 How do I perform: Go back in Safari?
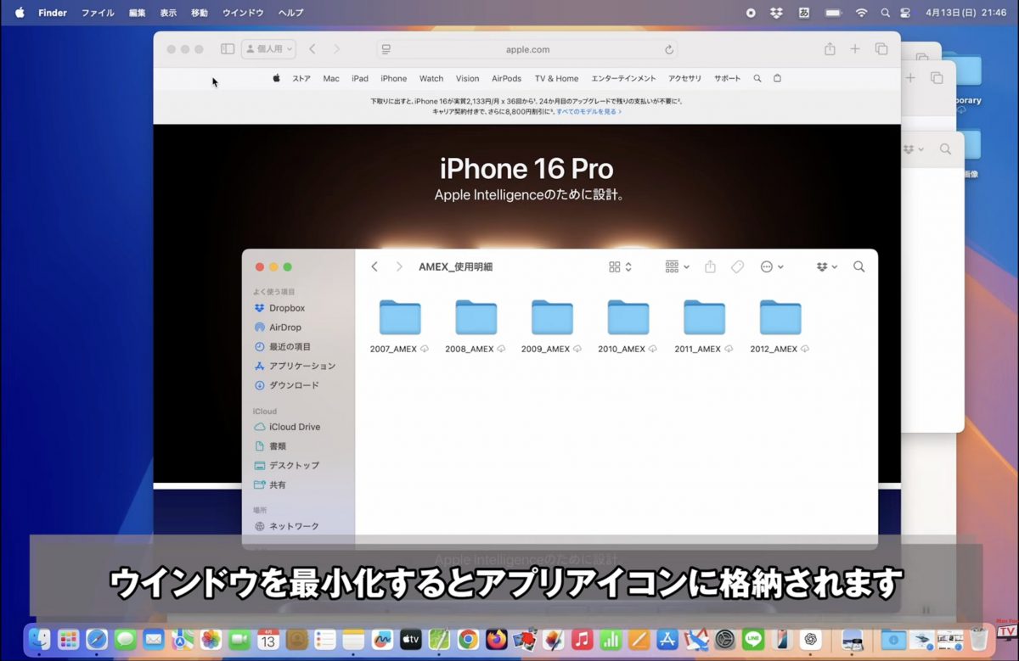tap(312, 49)
